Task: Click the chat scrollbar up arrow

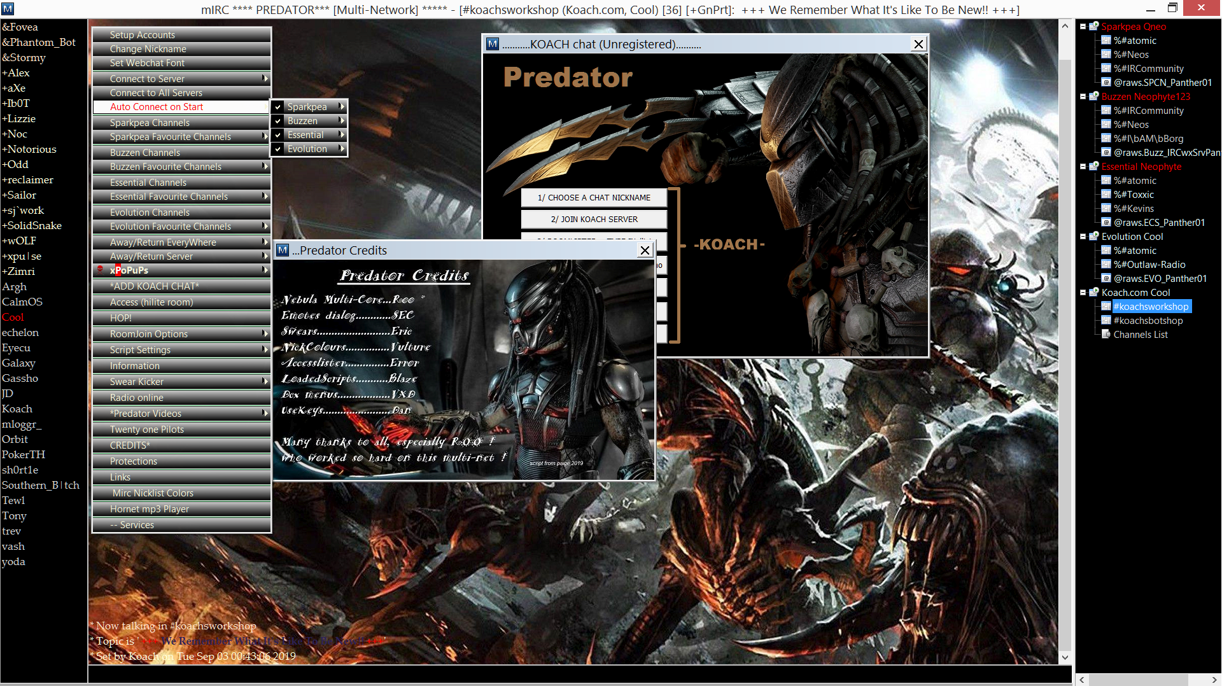Action: coord(1065,26)
